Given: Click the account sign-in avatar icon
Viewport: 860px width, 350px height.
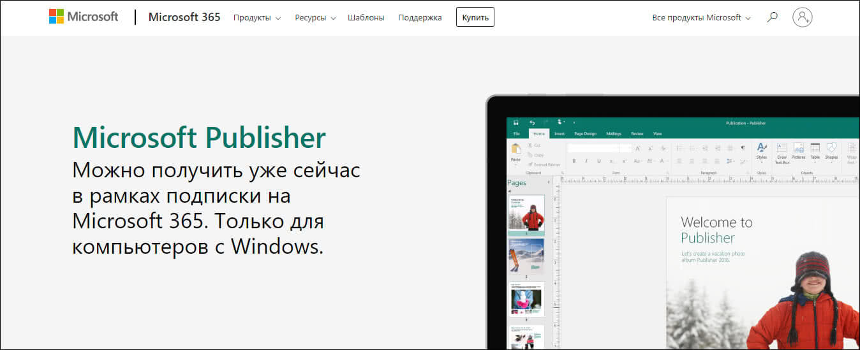Looking at the screenshot, I should click(x=802, y=17).
